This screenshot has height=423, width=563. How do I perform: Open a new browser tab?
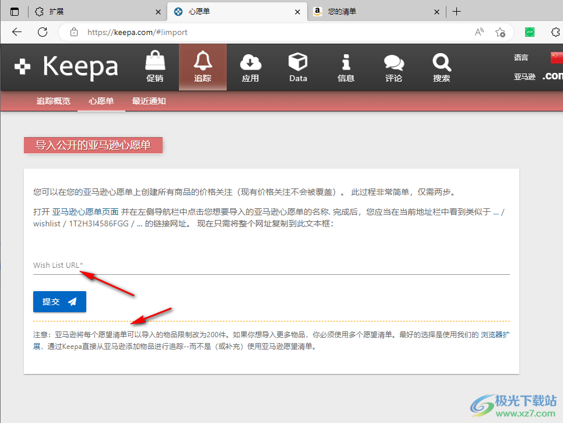[x=457, y=12]
